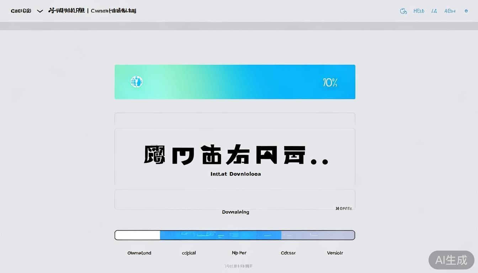Select the sync icon in the top toolbar
Image resolution: width=478 pixels, height=273 pixels.
point(403,11)
